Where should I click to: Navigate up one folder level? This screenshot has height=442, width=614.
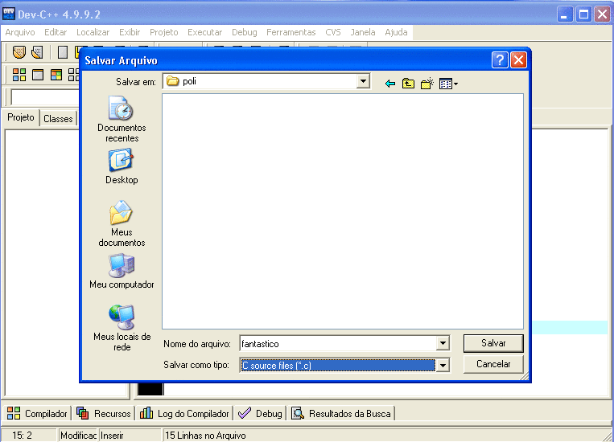(408, 83)
